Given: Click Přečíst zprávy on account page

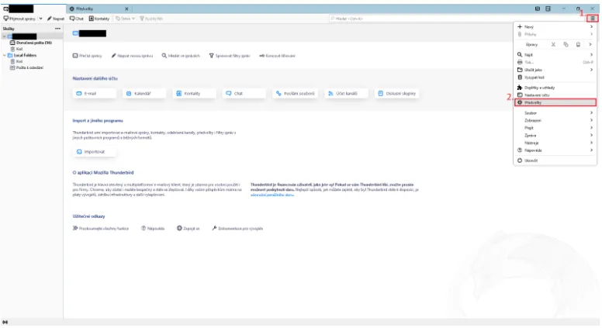Looking at the screenshot, I should click(88, 56).
